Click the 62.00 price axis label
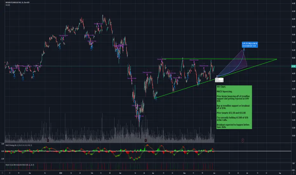The width and height of the screenshot is (296, 175). (x=293, y=11)
